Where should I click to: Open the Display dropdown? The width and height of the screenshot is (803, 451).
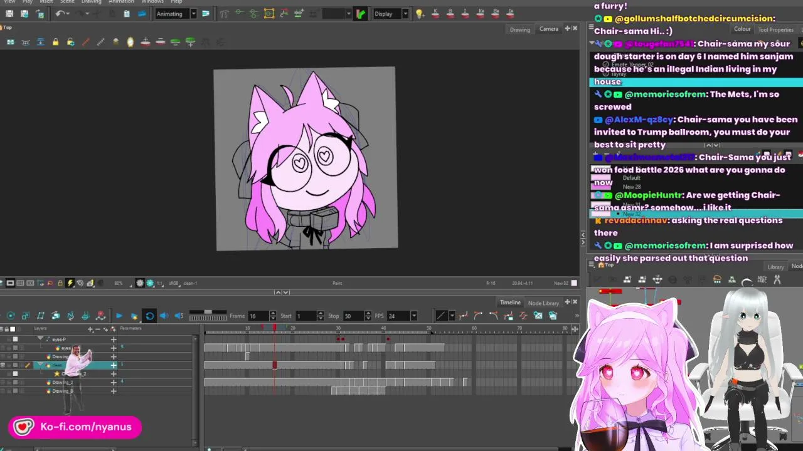click(405, 14)
